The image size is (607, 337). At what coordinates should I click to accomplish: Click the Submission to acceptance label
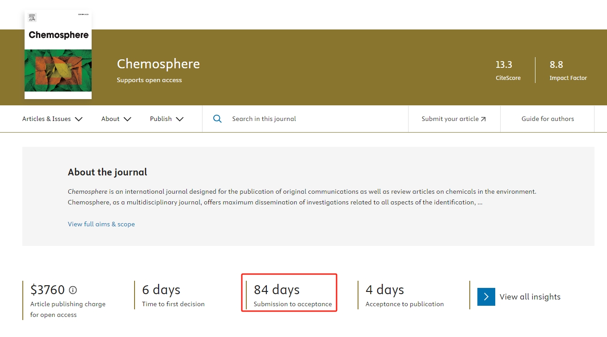293,304
